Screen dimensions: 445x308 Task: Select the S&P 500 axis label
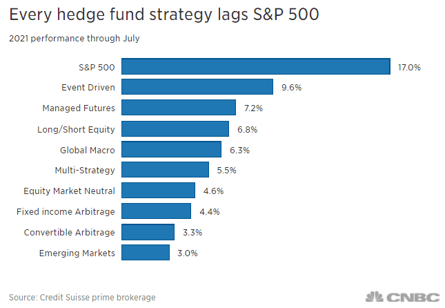tap(96, 67)
